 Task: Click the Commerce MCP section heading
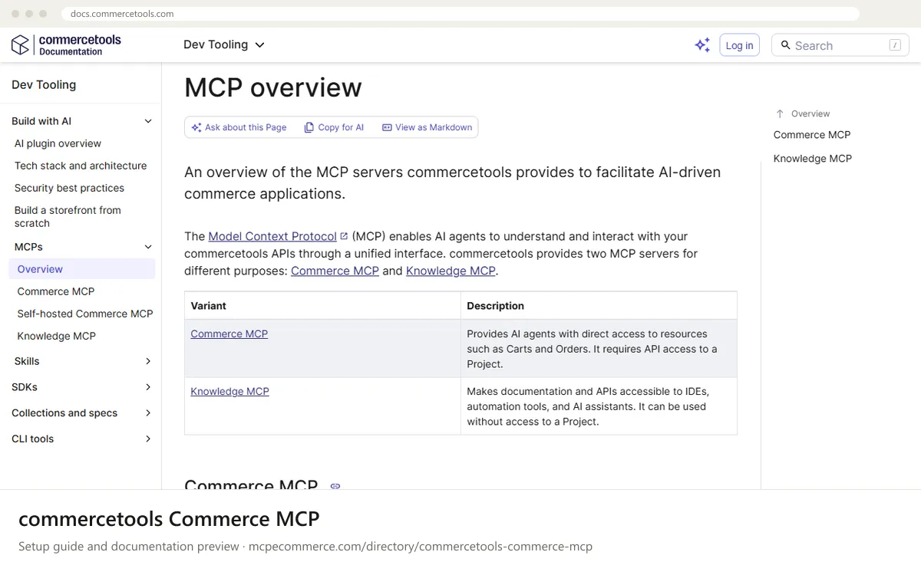[251, 485]
